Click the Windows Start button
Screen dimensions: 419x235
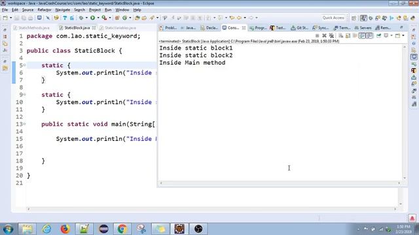click(8, 229)
